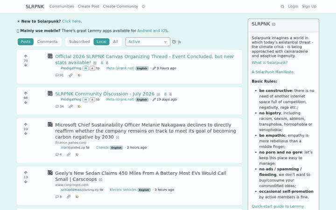Upvote the Microsoft Chief Sustainability Officer post
Screen dimensions: 336x210
[26, 125]
